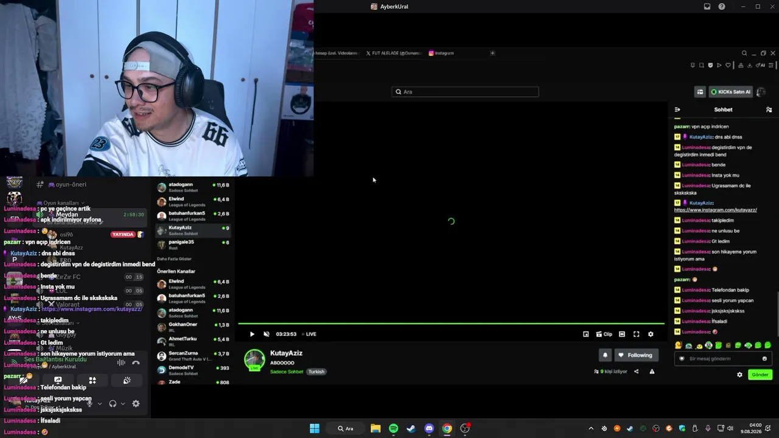The image size is (779, 438).
Task: Open the mini player icon
Action: 586,334
